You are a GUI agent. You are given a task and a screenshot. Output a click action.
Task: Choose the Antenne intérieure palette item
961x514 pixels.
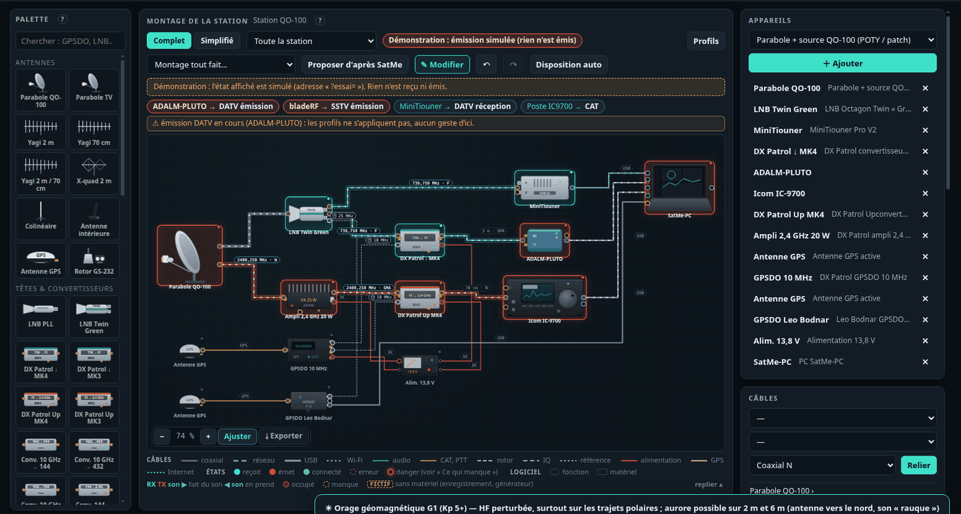tap(94, 219)
